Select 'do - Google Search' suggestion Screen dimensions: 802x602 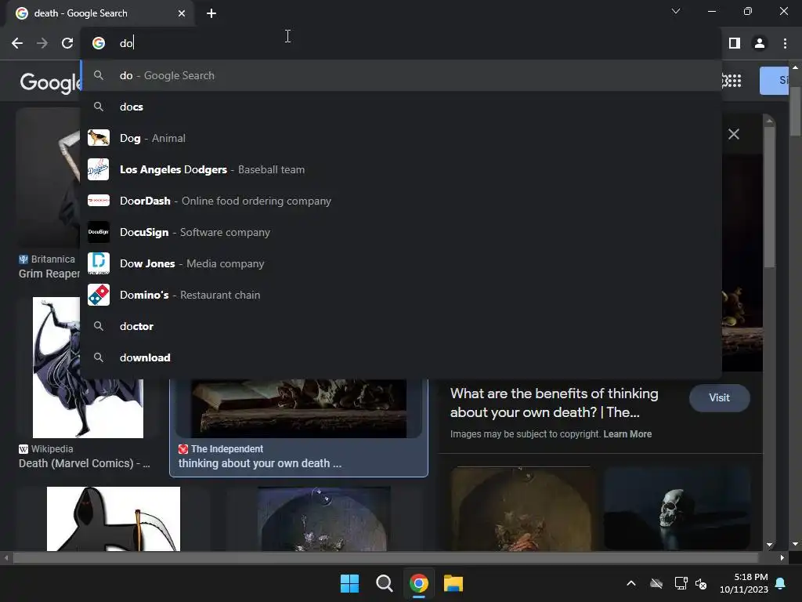point(401,75)
